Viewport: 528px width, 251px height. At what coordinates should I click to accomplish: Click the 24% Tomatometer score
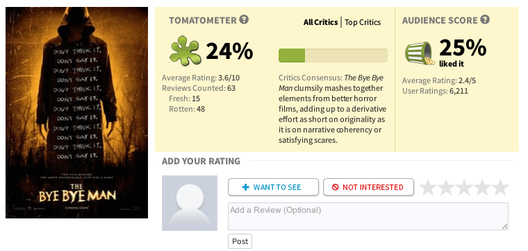tap(229, 51)
